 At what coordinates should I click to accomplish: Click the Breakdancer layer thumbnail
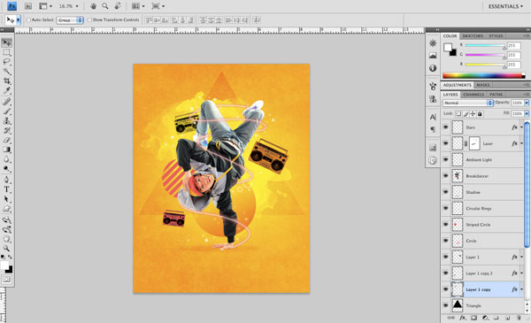[458, 176]
